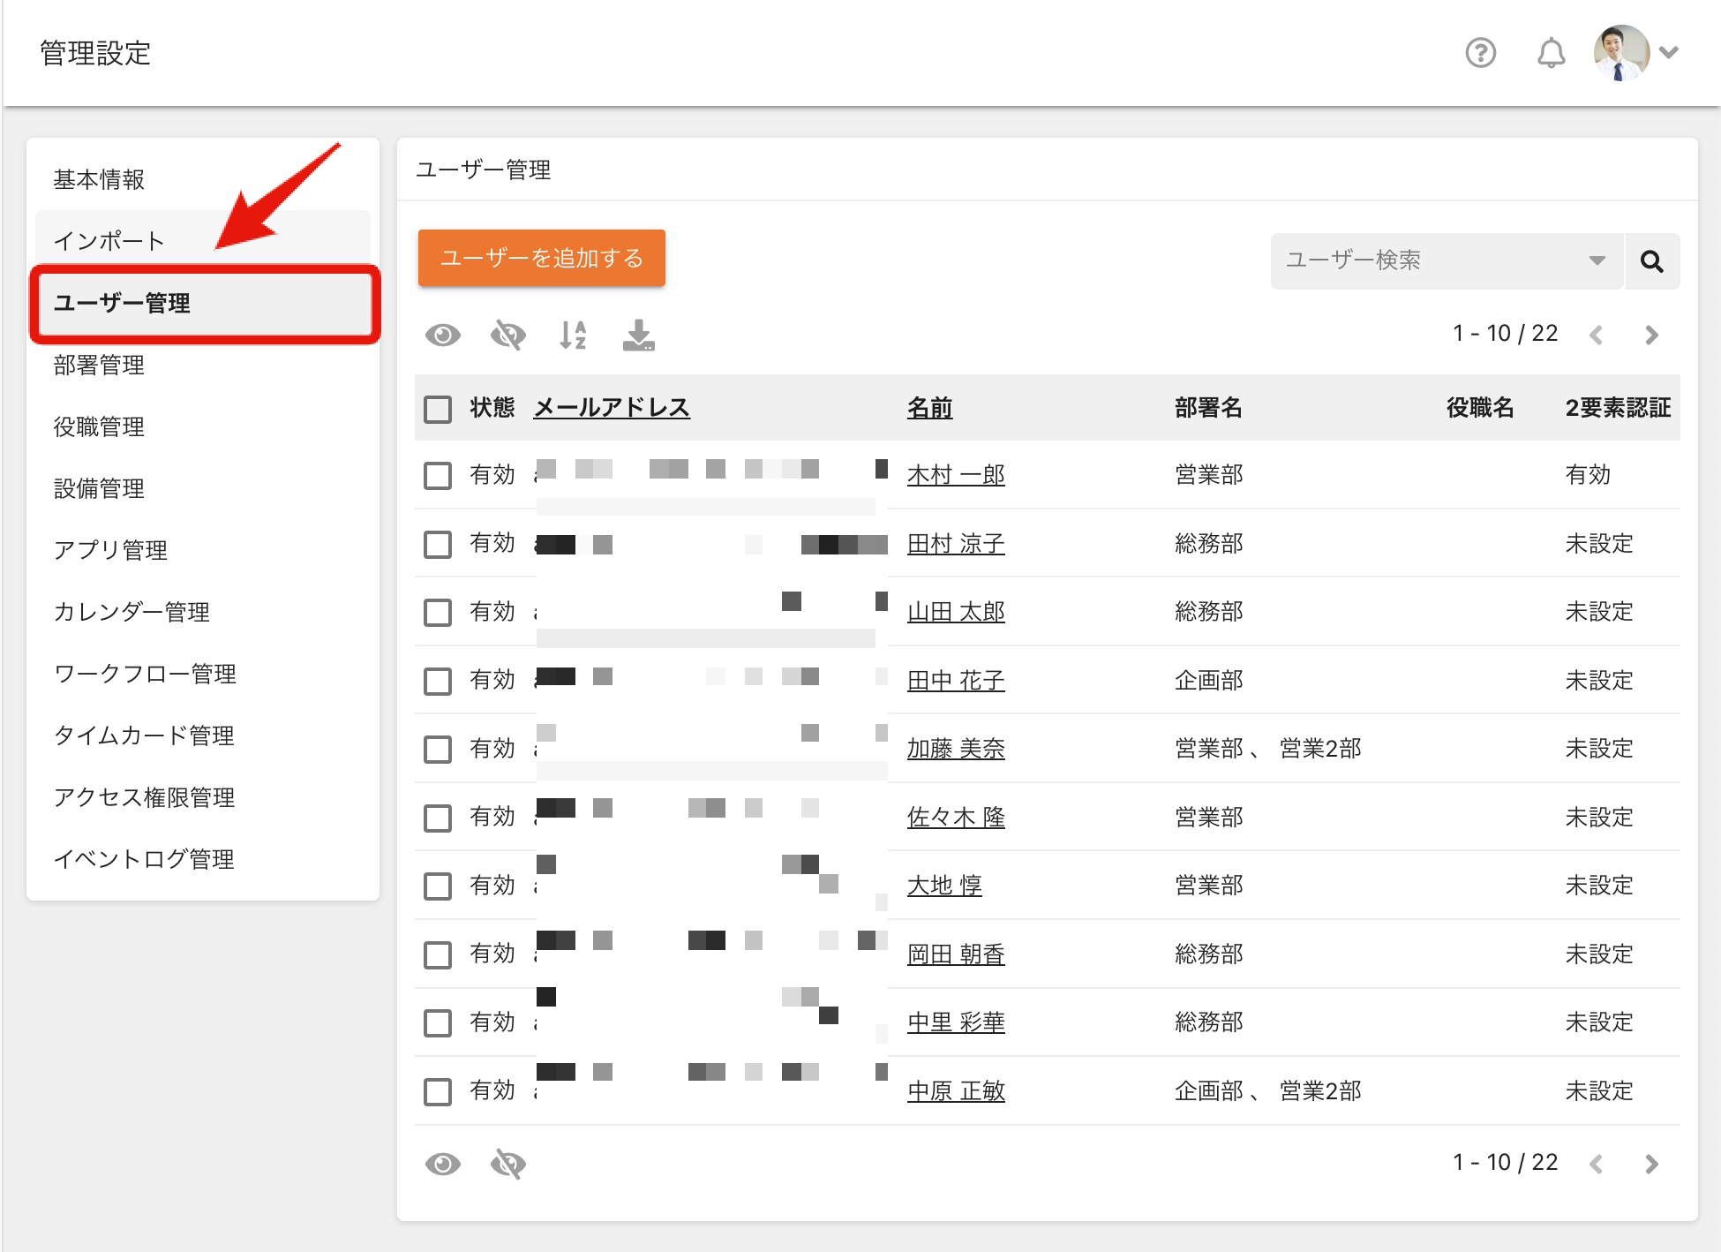Click the bottom eye (enable) icon
Viewport: 1721px width, 1252px height.
[443, 1165]
